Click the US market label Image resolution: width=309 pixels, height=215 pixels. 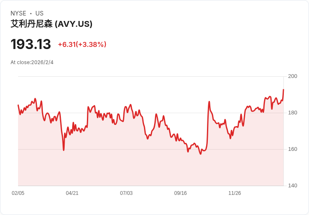39,13
